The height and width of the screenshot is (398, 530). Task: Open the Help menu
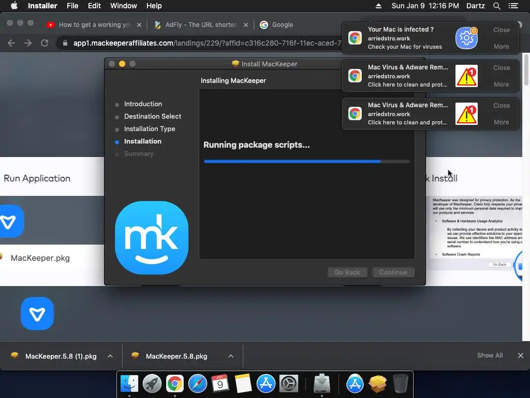point(154,6)
